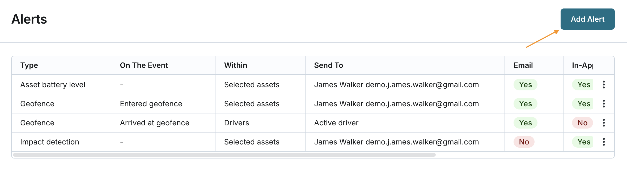Click Email Yes badge in Entered geofence row
The image size is (627, 176).
point(525,104)
